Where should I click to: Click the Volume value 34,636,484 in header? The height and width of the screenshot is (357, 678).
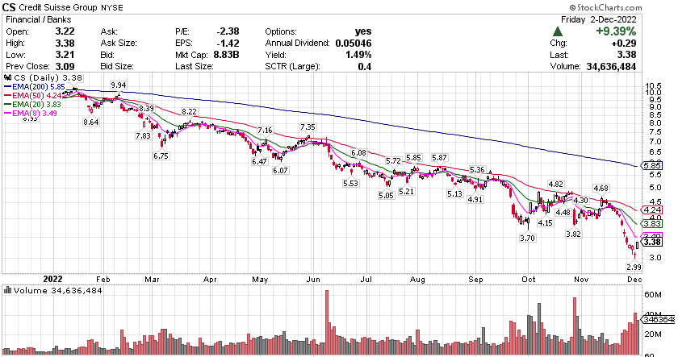pos(611,66)
